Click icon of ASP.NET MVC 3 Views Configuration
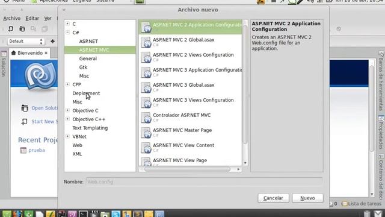385x217 pixels. pos(146,102)
